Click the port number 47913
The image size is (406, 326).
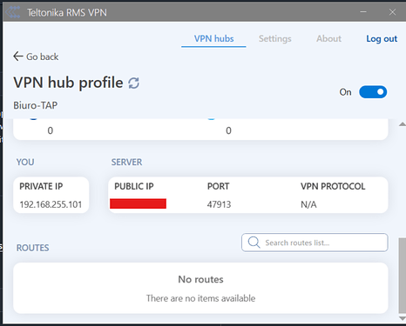(219, 204)
